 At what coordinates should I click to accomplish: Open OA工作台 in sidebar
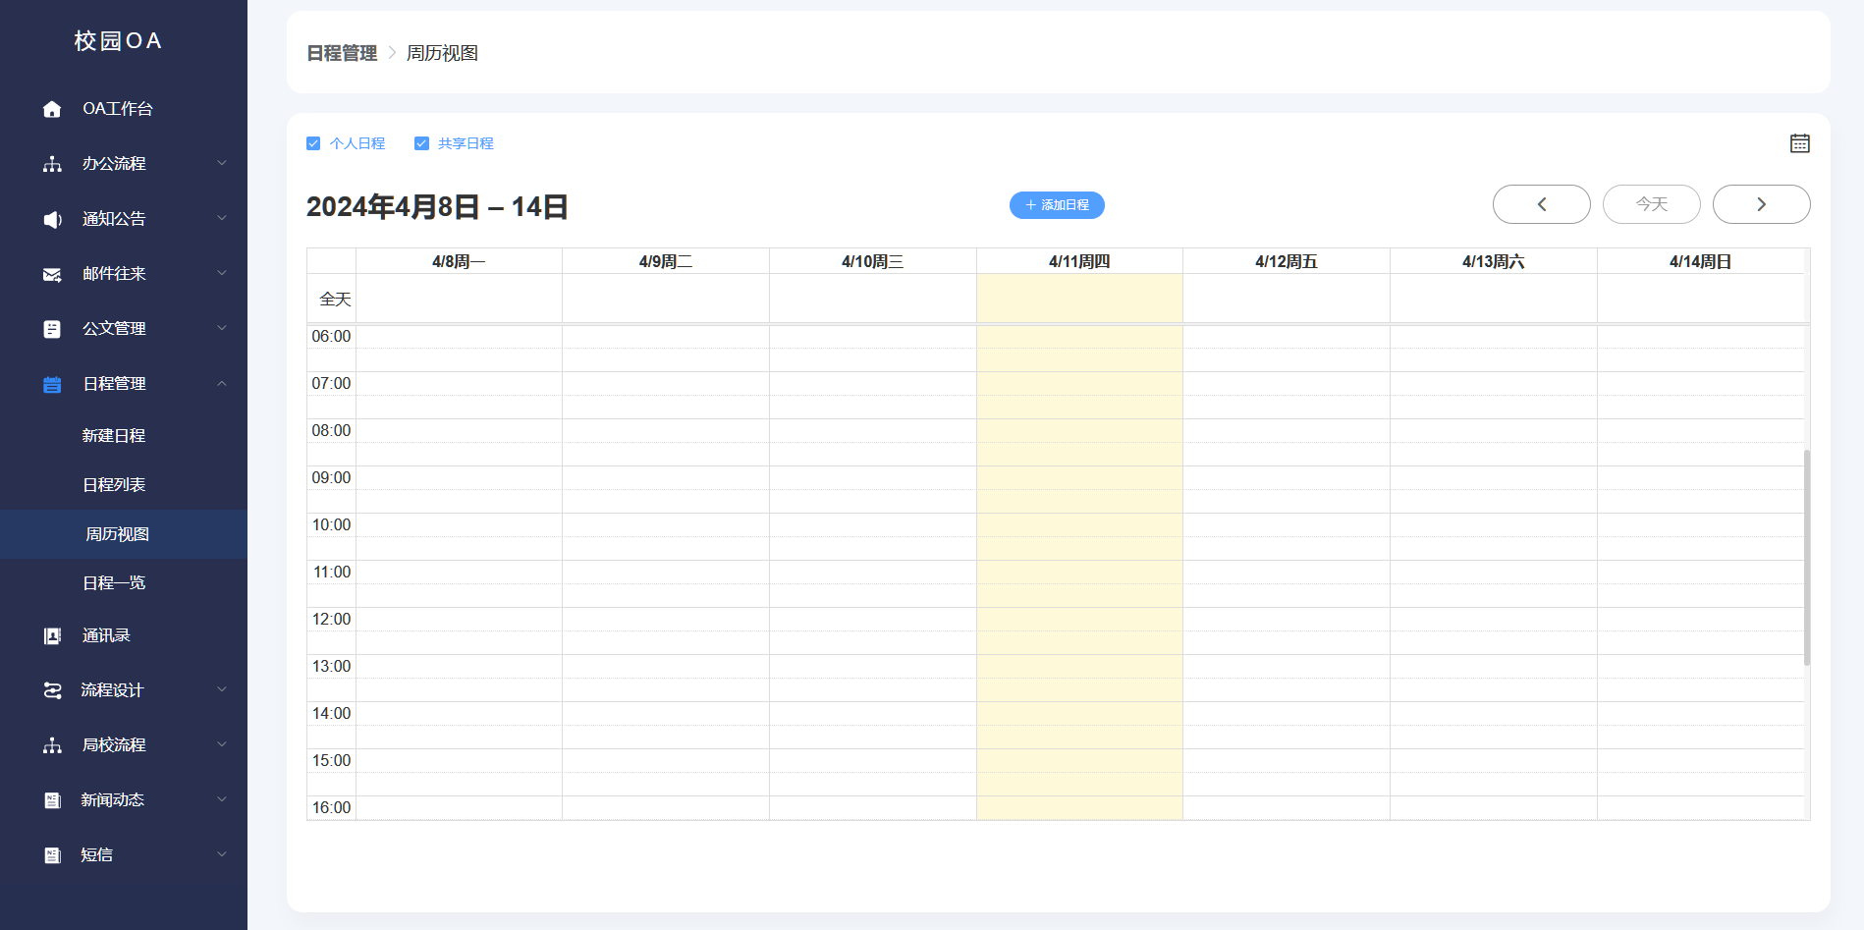point(124,109)
